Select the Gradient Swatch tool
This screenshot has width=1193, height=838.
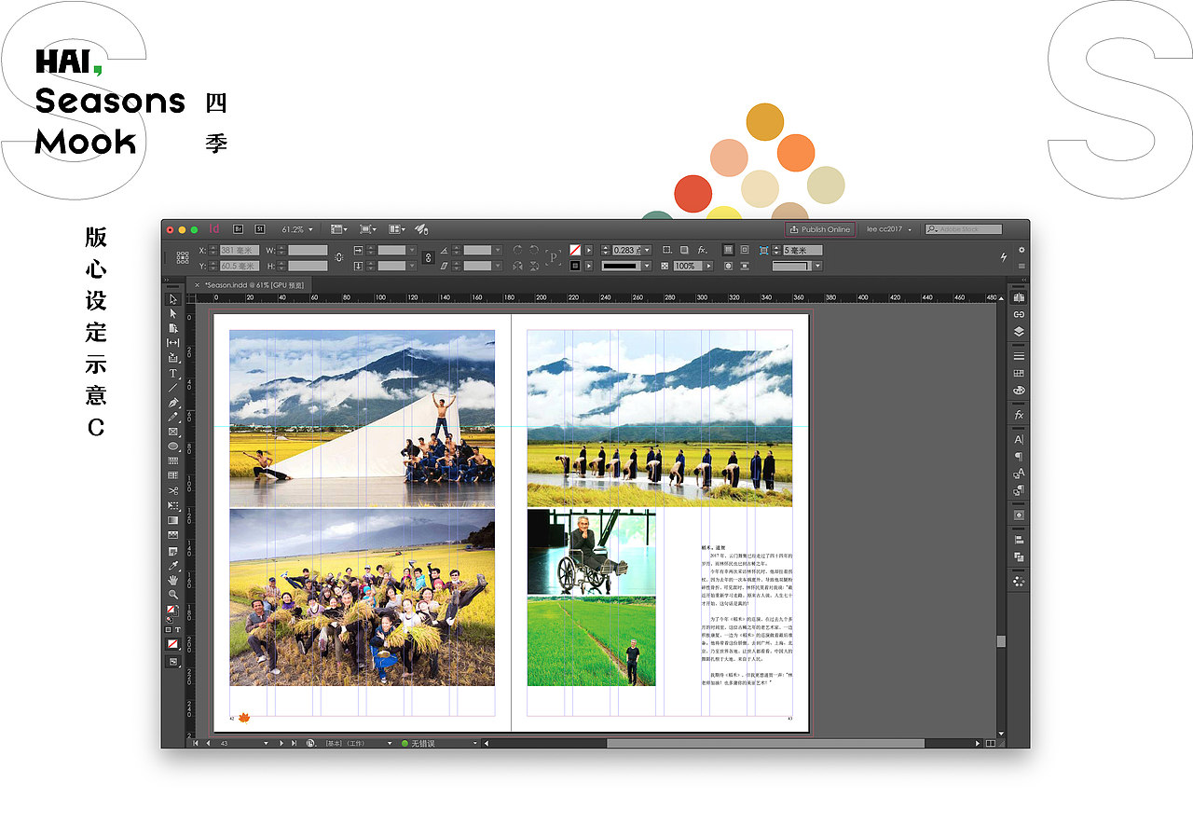[x=173, y=520]
